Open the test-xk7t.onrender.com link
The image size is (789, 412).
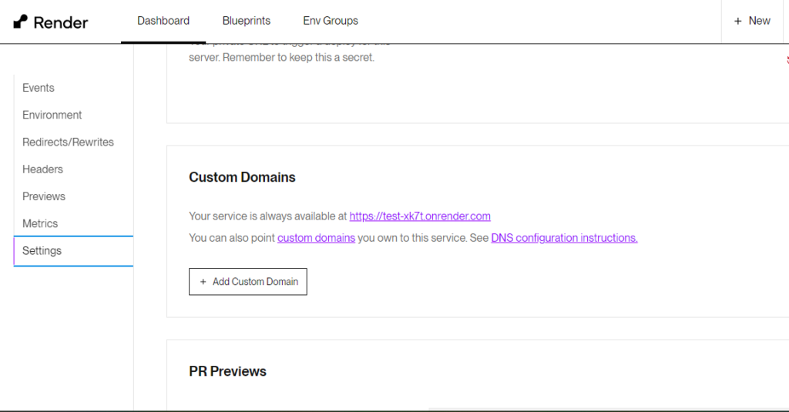420,216
